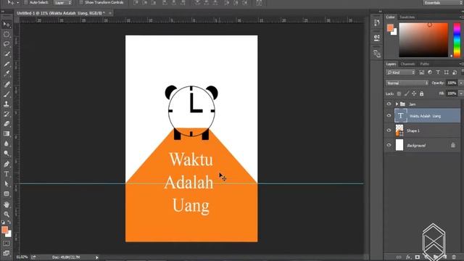This screenshot has height=261, width=464.
Task: Select the Eyedropper tool
Action: tap(7, 74)
